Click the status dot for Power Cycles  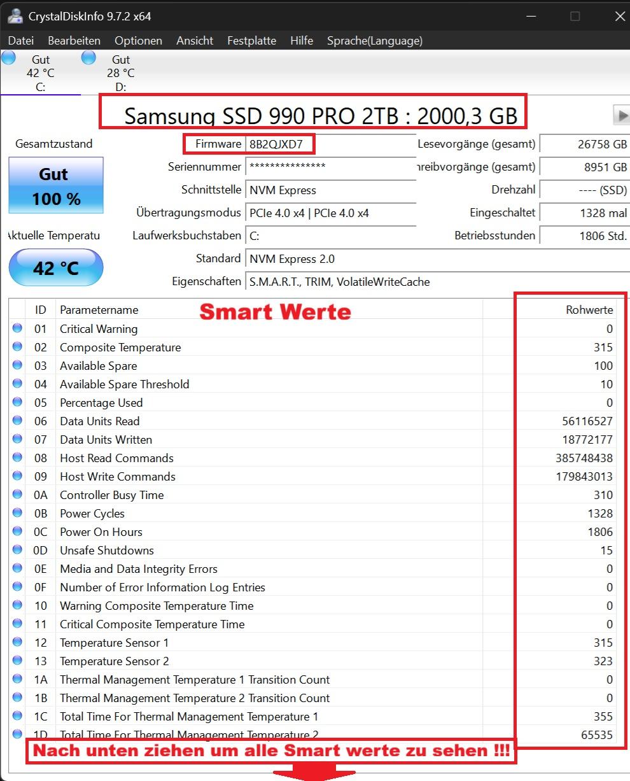pos(17,513)
